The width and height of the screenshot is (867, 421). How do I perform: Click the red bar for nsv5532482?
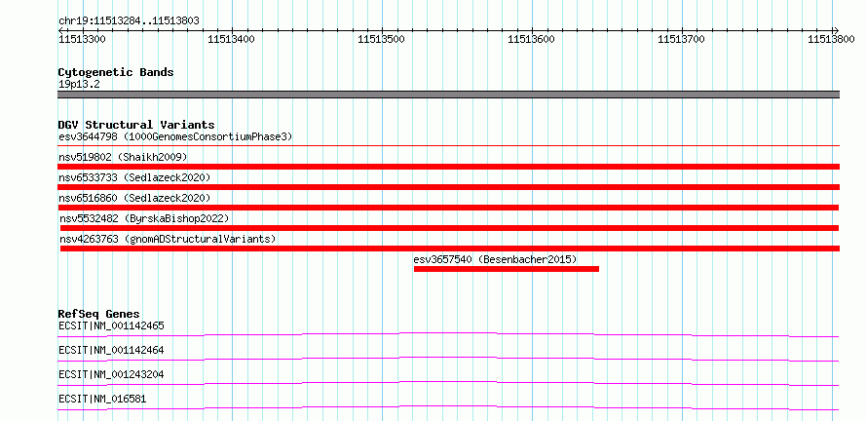[x=449, y=228]
